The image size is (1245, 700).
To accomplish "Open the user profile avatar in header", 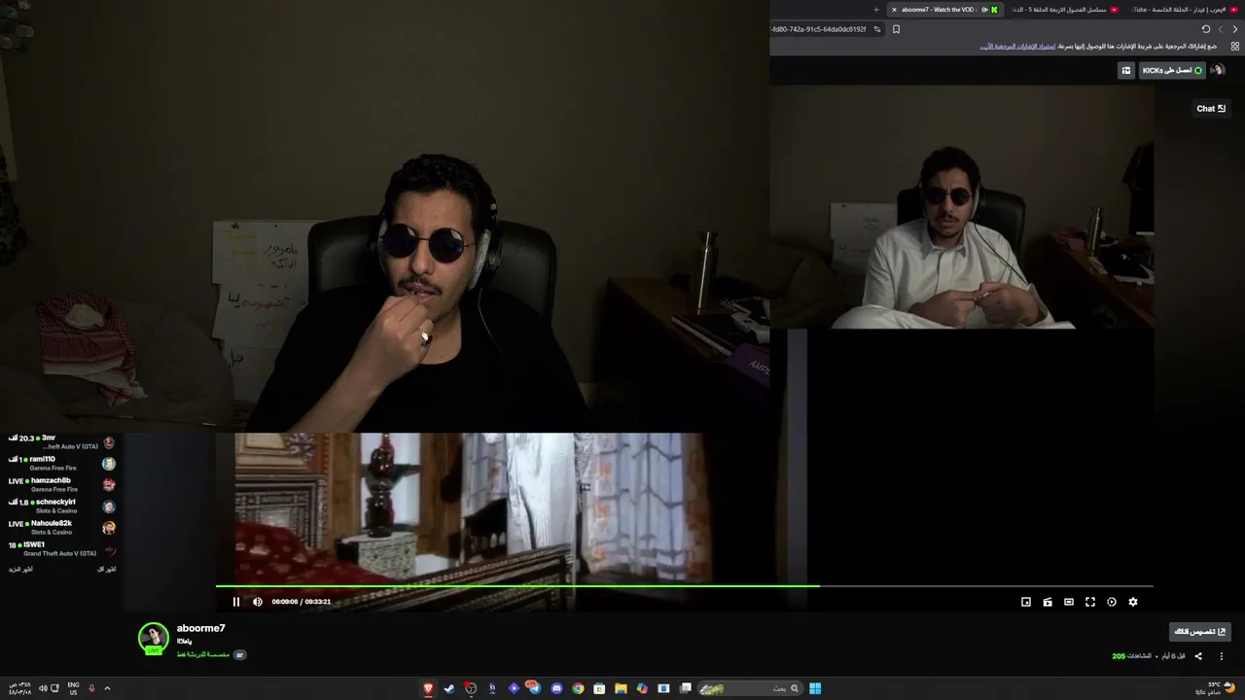I will 1218,70.
